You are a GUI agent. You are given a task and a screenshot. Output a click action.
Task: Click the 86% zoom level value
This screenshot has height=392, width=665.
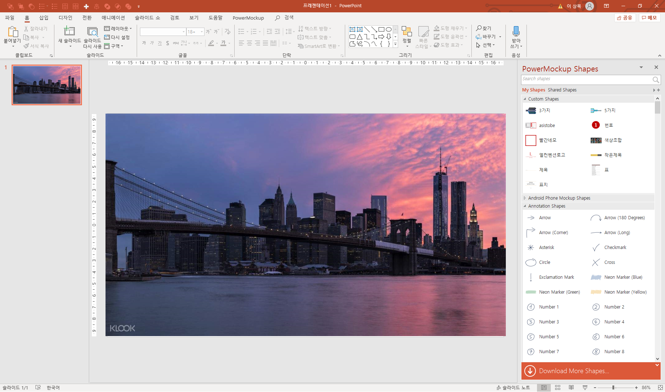(x=646, y=388)
